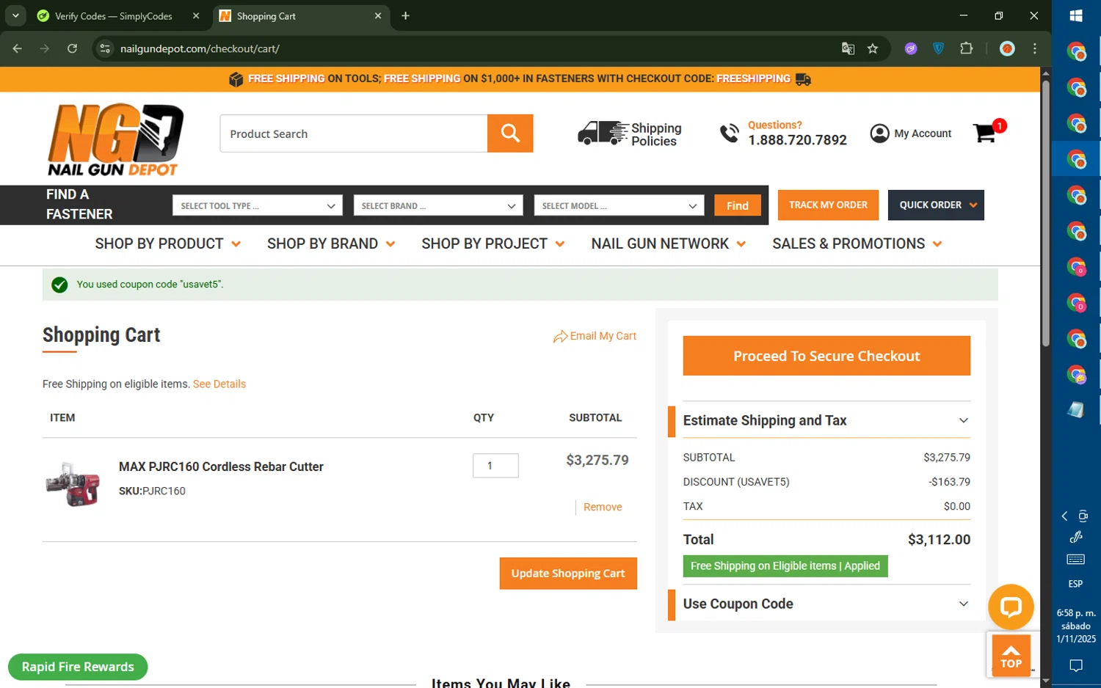Open the Shop By Product menu
This screenshot has height=688, width=1101.
coord(167,244)
